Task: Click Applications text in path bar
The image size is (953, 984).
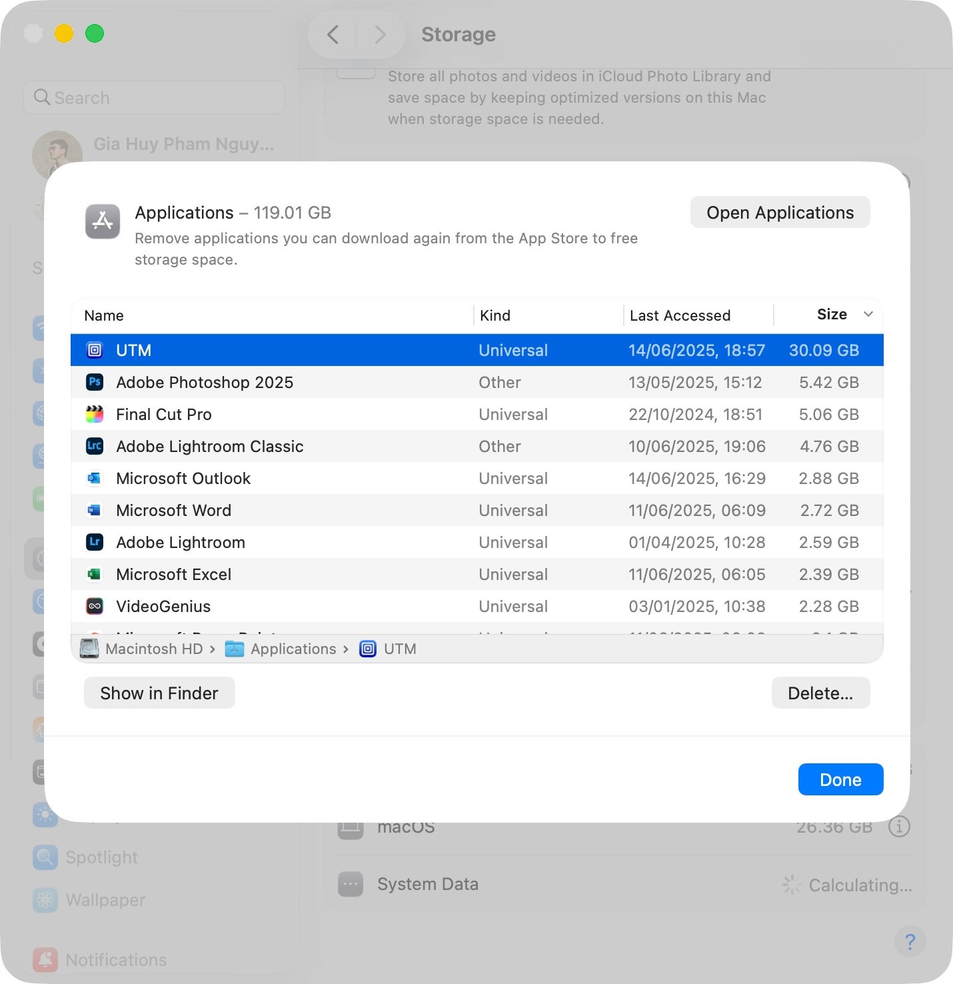Action: pyautogui.click(x=293, y=649)
